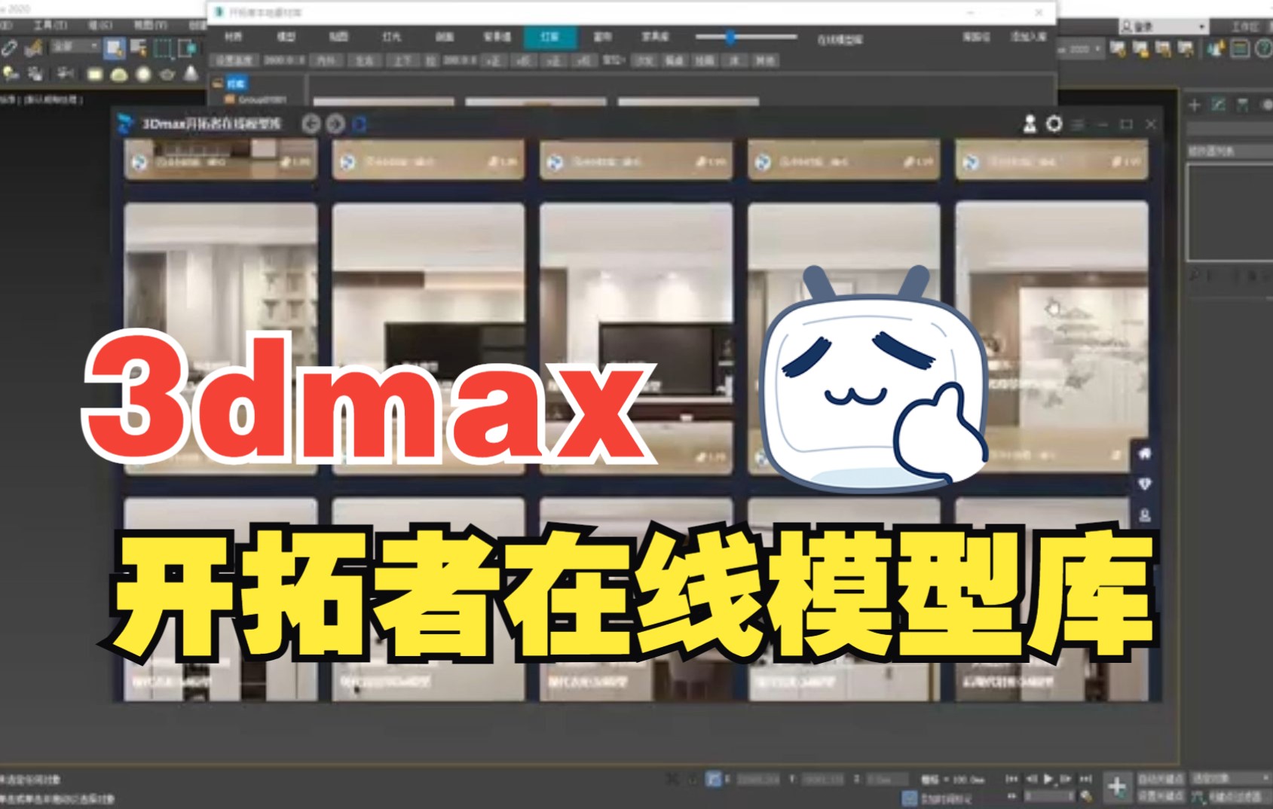
Task: Open the version 2020 dropdown in toolbar
Action: (x=1080, y=49)
